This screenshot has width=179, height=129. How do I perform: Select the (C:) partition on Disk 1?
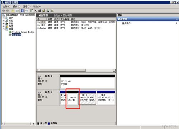click(87, 98)
